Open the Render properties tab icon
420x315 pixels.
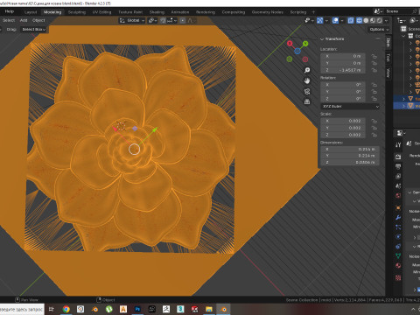click(x=398, y=157)
